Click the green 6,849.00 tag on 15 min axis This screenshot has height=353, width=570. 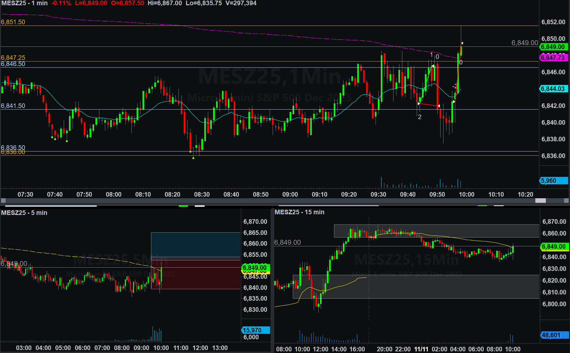coord(555,246)
